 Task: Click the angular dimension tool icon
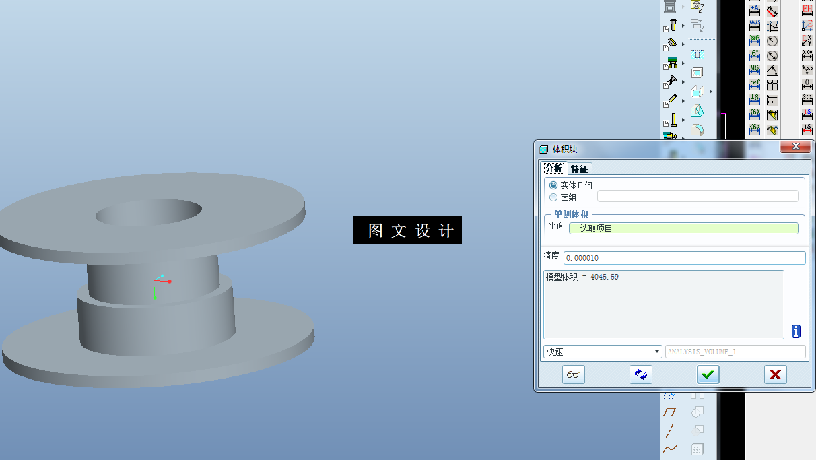(772, 70)
